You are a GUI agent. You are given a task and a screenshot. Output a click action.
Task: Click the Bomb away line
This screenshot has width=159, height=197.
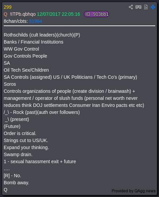point(16,183)
